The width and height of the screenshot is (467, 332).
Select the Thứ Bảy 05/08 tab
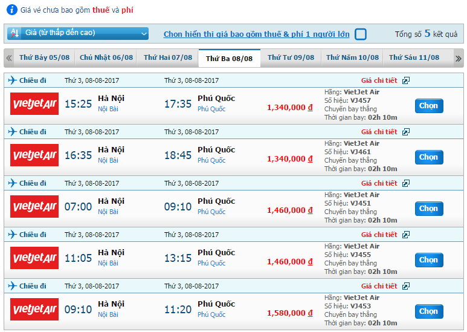point(44,57)
